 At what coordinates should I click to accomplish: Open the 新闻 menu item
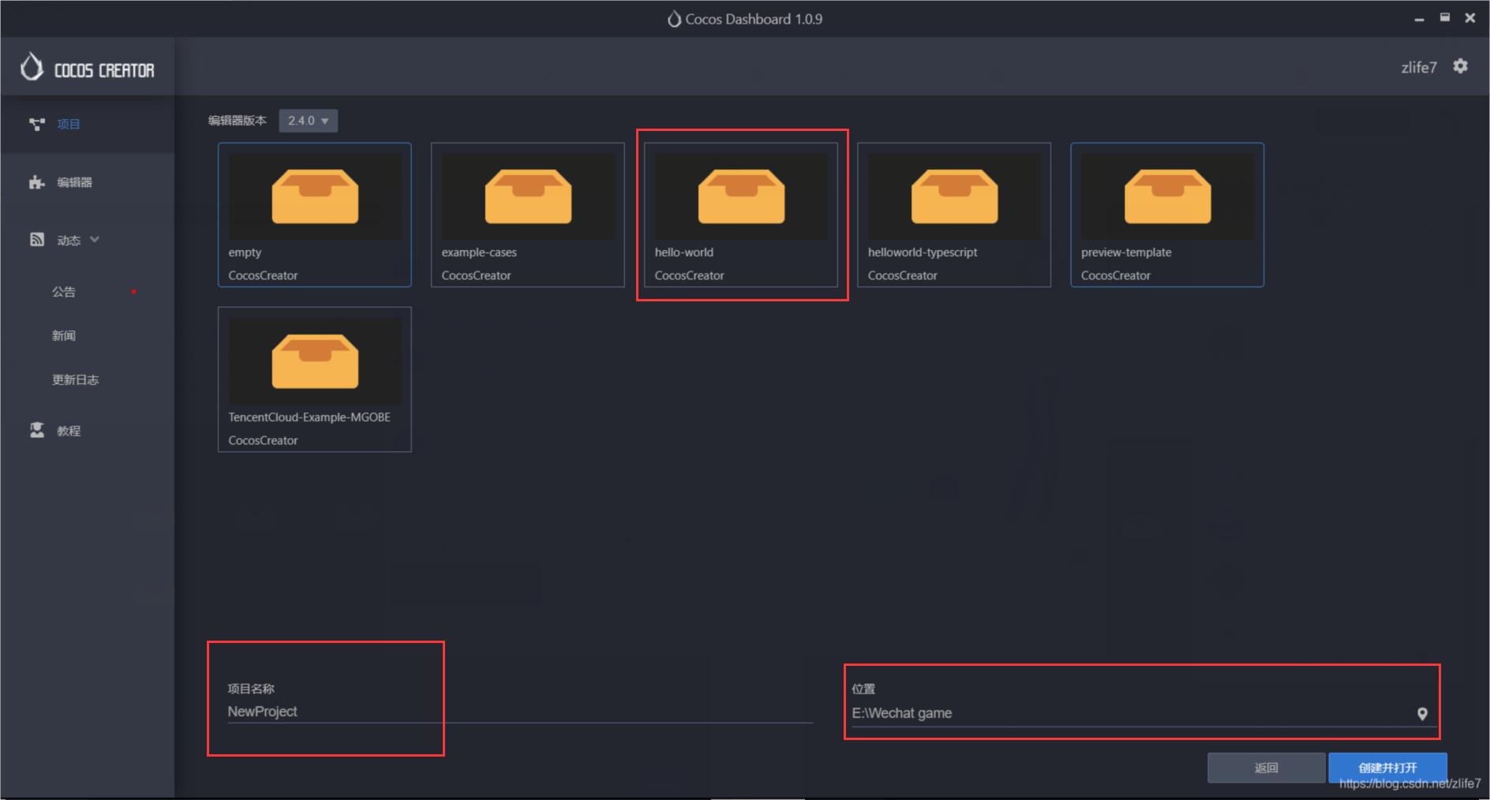click(x=64, y=336)
